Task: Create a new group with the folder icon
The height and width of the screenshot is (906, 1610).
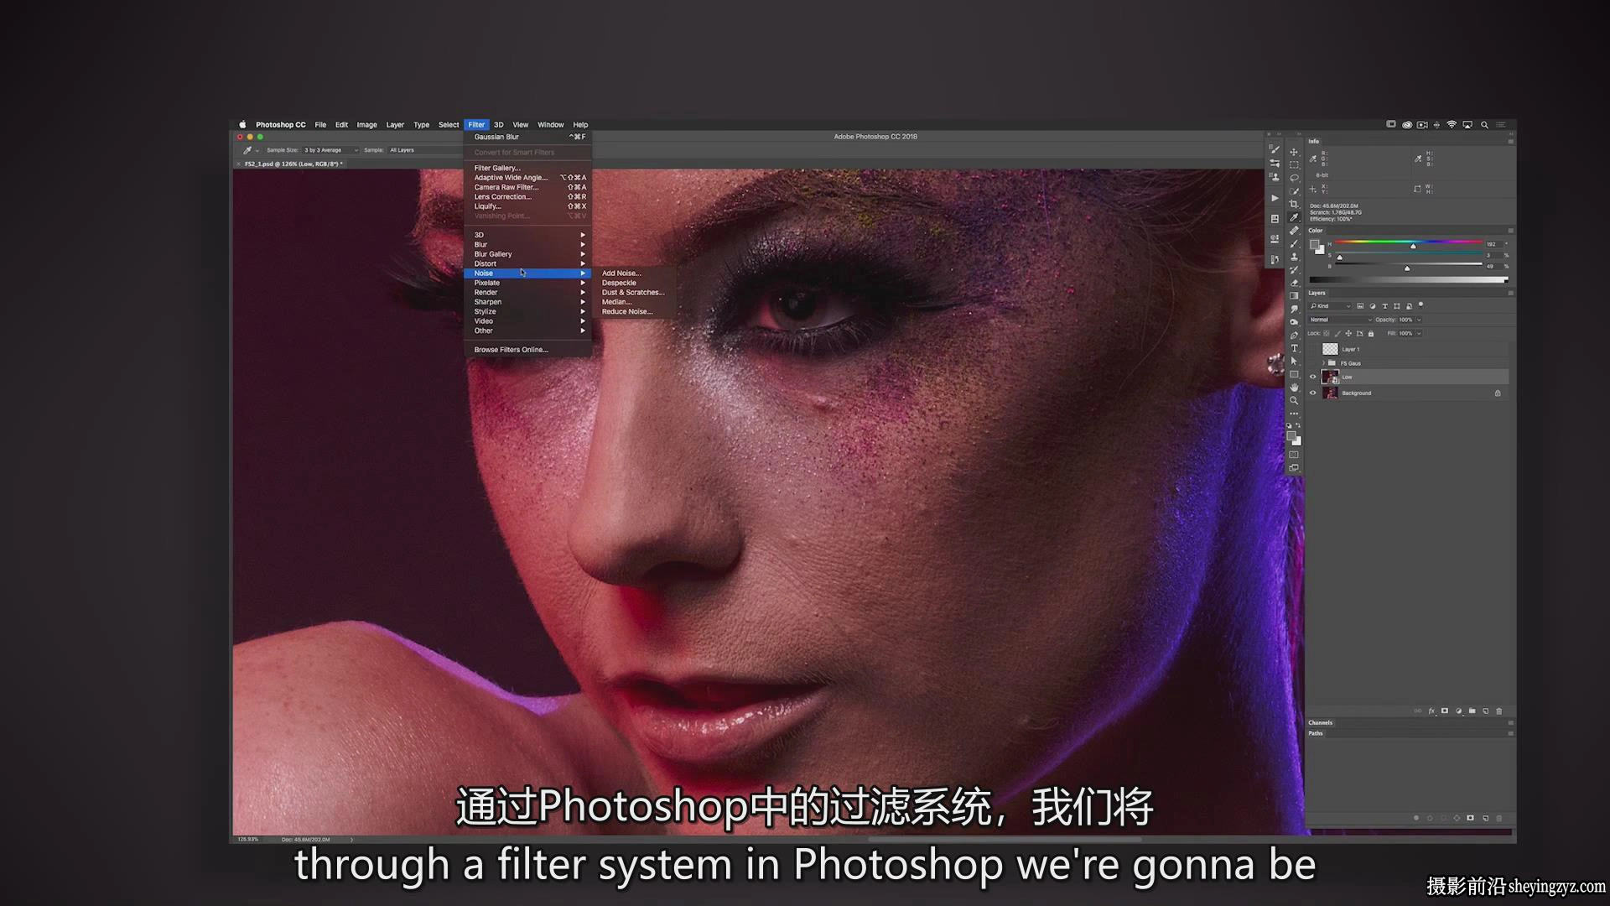Action: pos(1472,711)
